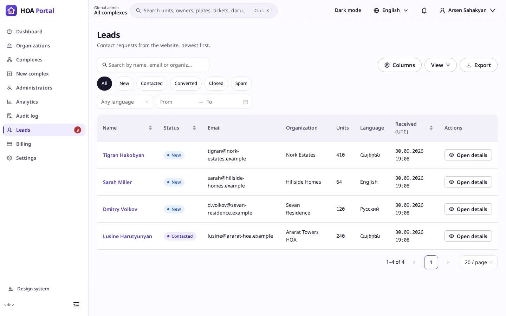The image size is (506, 316).
Task: Open Any language filter dropdown
Action: coord(125,102)
